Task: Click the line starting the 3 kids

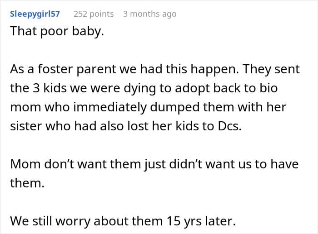Action: click(x=144, y=88)
